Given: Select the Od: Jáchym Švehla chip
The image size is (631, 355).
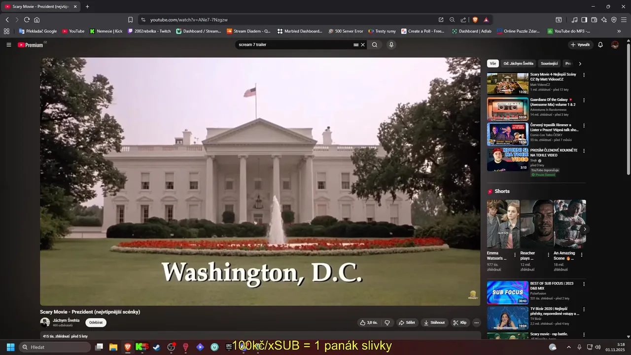Looking at the screenshot, I should [x=518, y=64].
